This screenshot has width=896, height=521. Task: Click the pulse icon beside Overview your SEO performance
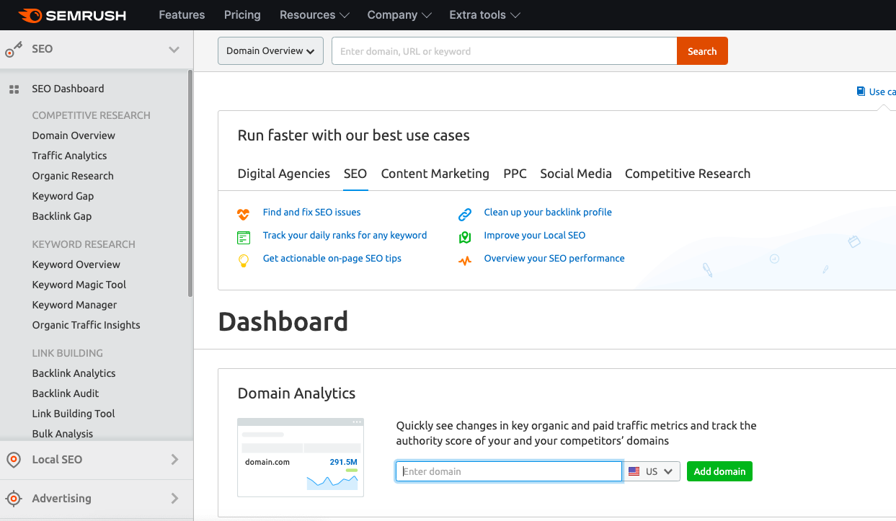coord(465,260)
